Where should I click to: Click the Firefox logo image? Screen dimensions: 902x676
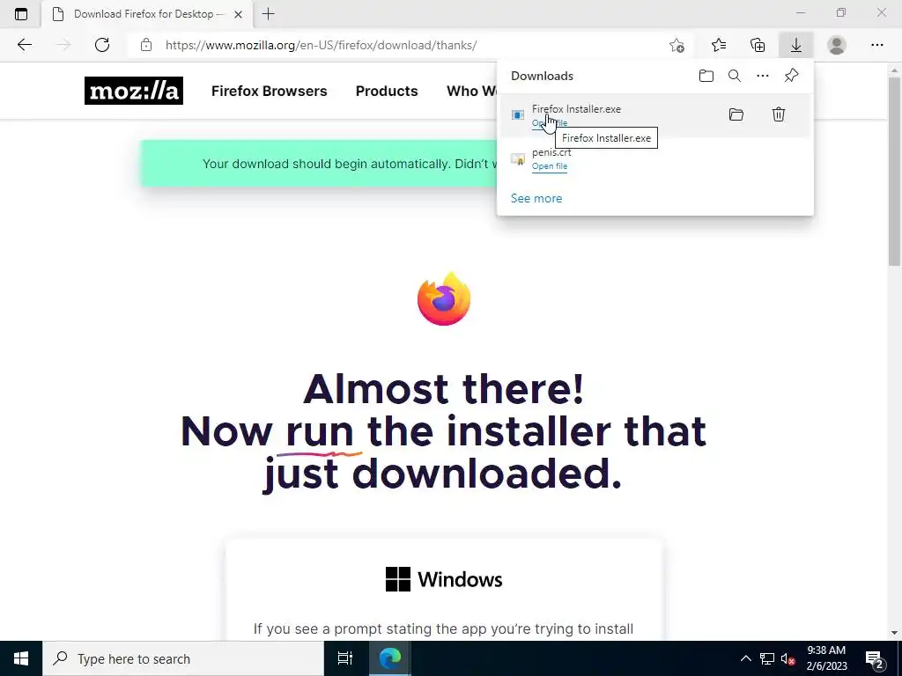click(x=444, y=299)
